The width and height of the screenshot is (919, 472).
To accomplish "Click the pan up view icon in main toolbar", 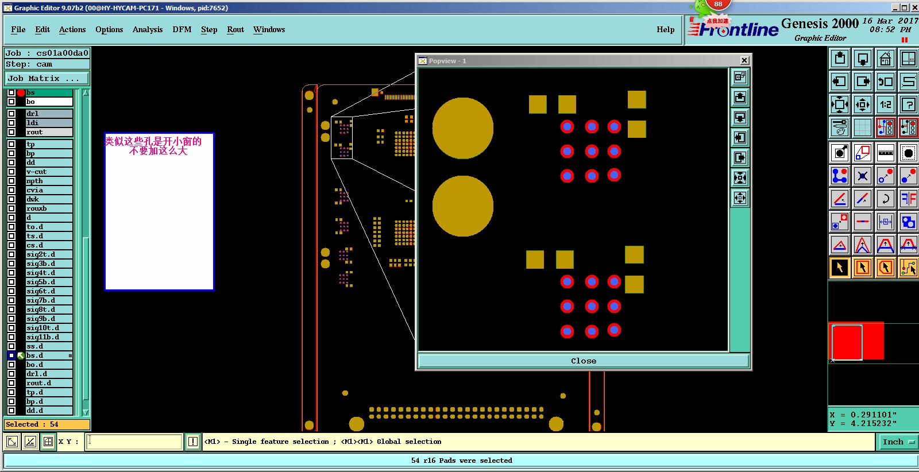I will 840,59.
